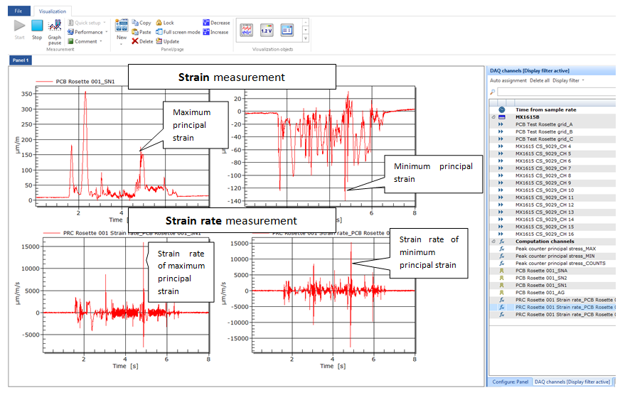Screen dimensions: 620x395
Task: Select MX1615 CS_9029_CH 13 channel
Action: (x=552, y=212)
